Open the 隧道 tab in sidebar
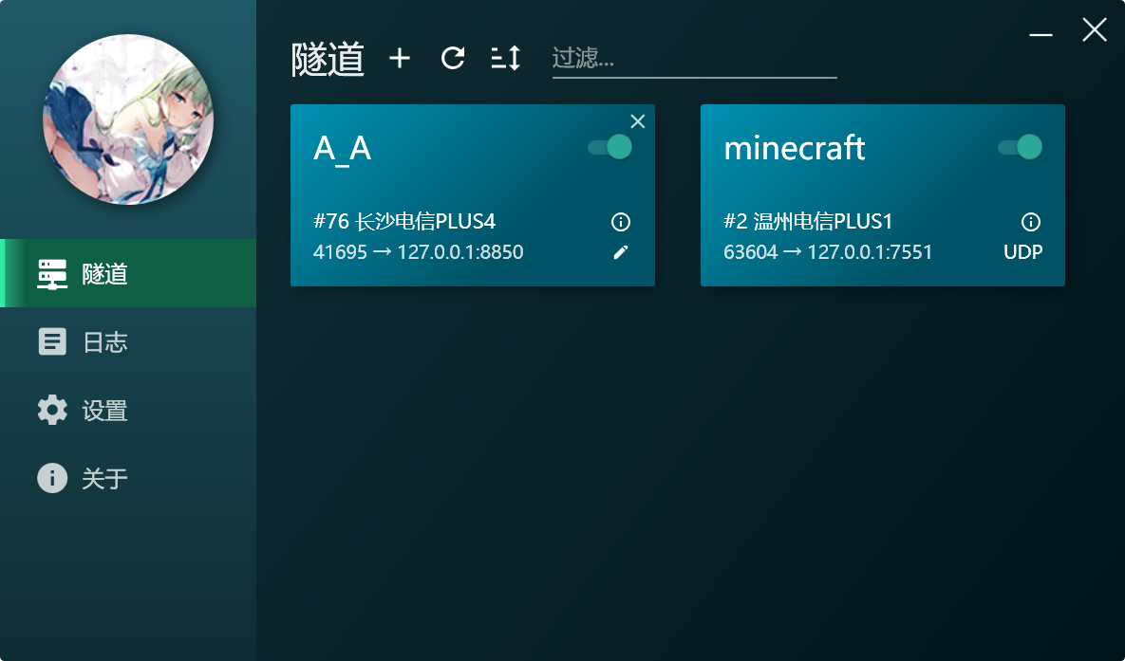This screenshot has width=1125, height=661. [x=128, y=273]
